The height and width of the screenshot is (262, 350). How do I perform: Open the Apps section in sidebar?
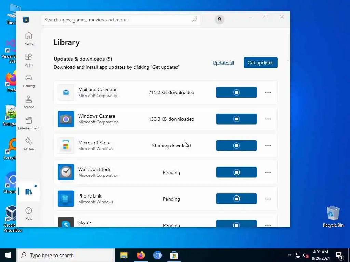29,60
